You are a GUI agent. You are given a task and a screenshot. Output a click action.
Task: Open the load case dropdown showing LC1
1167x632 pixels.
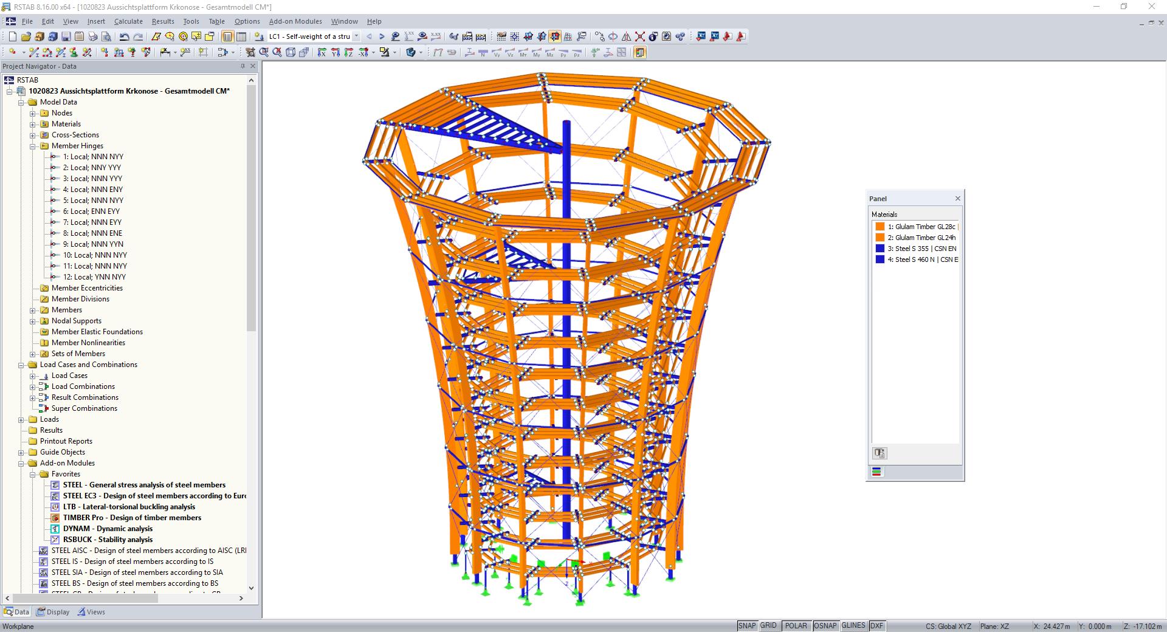[x=357, y=36]
